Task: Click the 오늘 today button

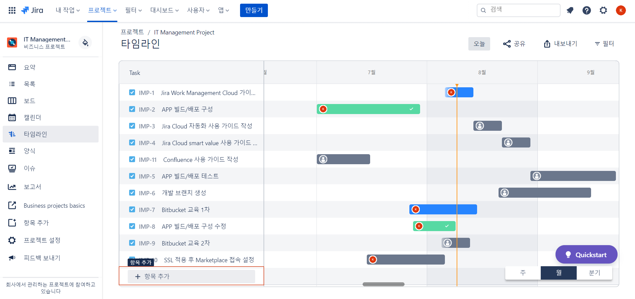Action: coord(479,44)
